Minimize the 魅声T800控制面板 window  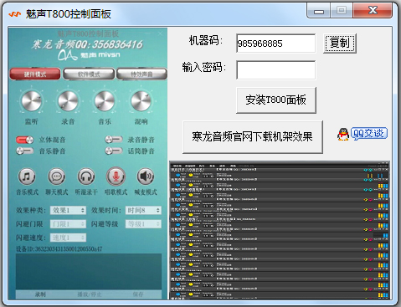click(319, 11)
